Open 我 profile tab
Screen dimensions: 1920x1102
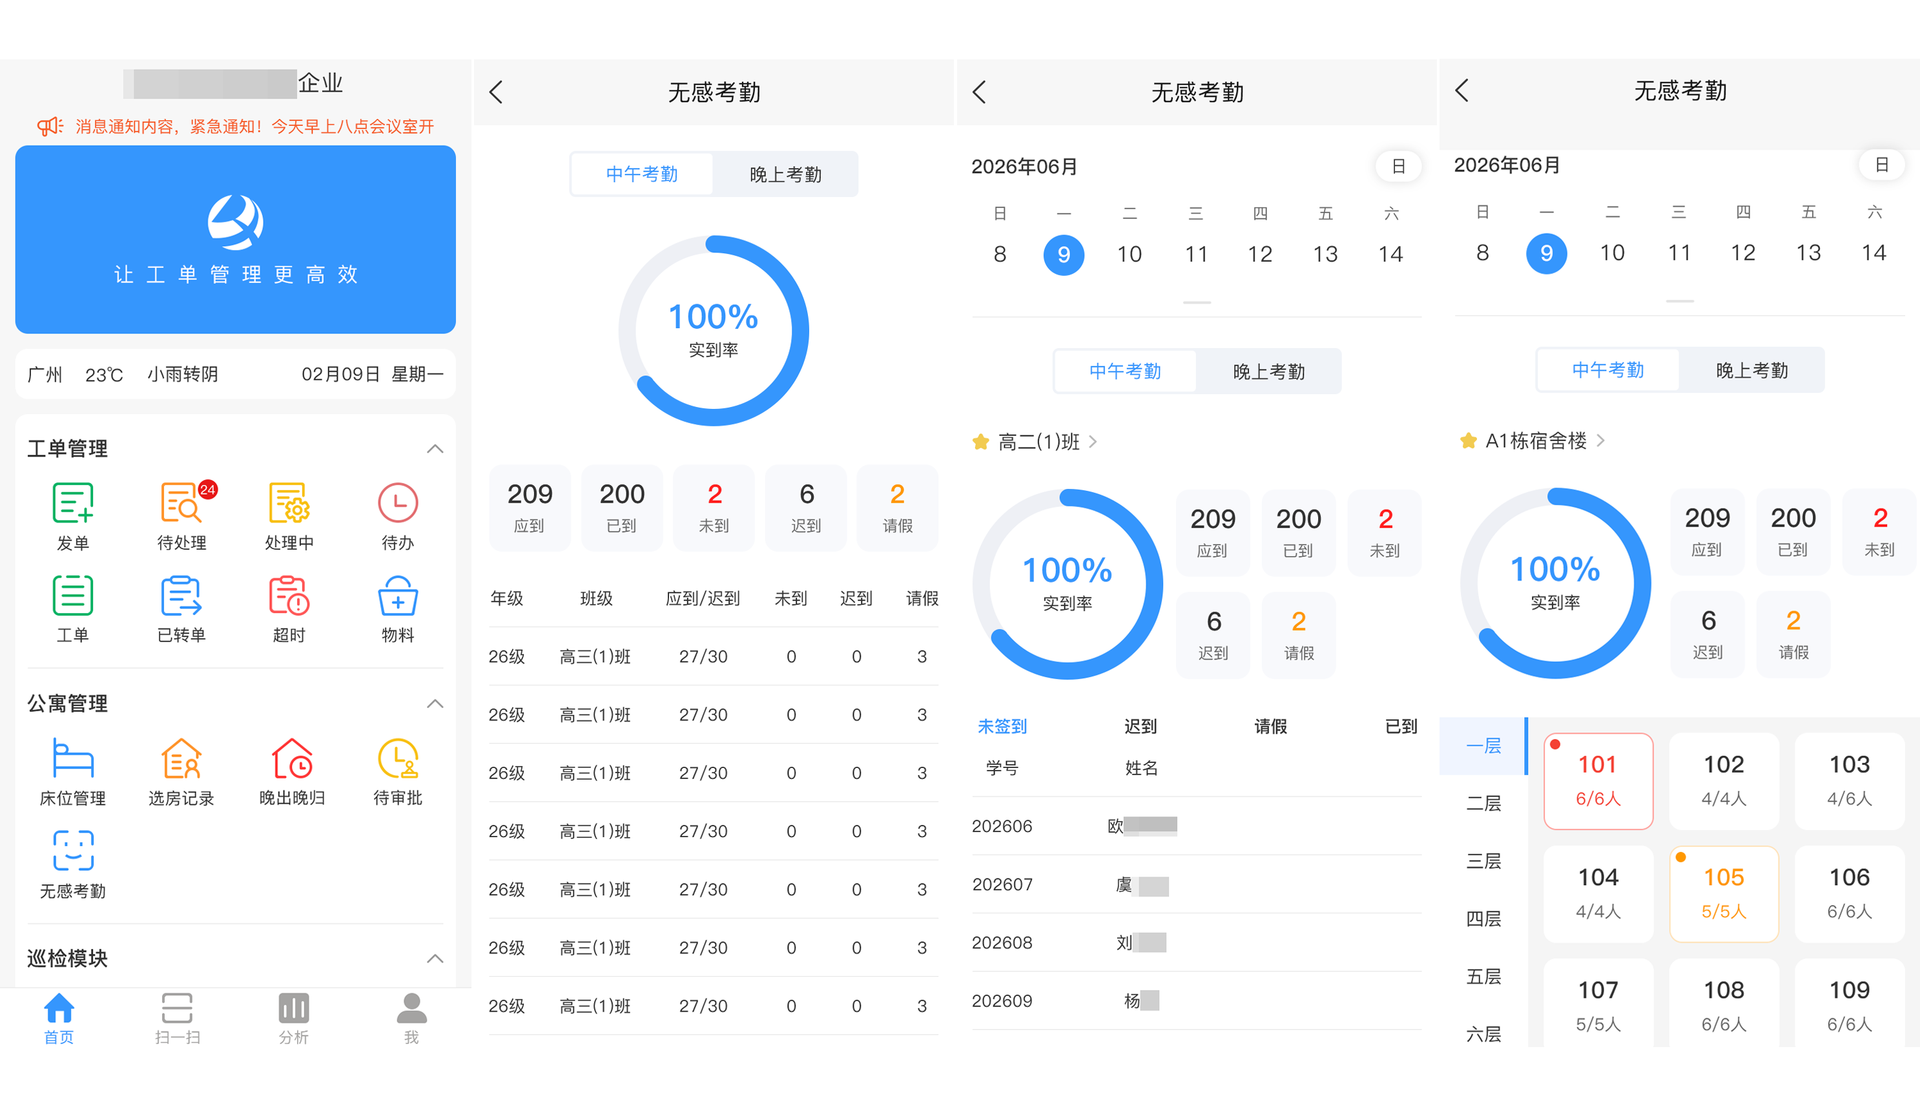pos(411,1019)
